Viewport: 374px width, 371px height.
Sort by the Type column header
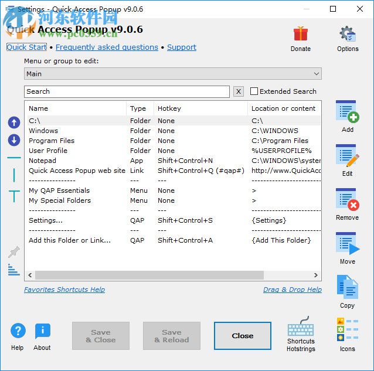pos(140,108)
